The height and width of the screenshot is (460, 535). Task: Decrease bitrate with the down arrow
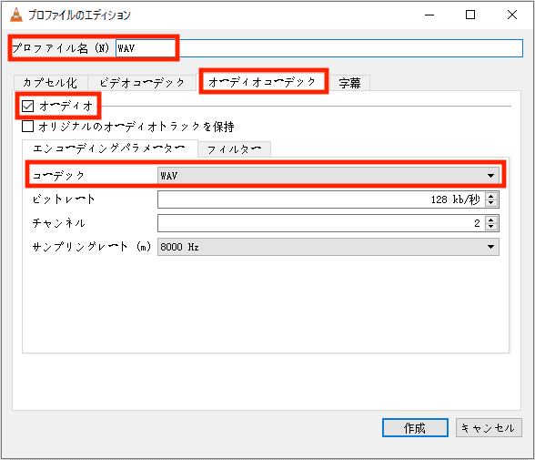click(491, 203)
